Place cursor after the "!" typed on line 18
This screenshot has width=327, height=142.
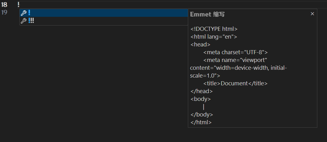click(x=20, y=4)
